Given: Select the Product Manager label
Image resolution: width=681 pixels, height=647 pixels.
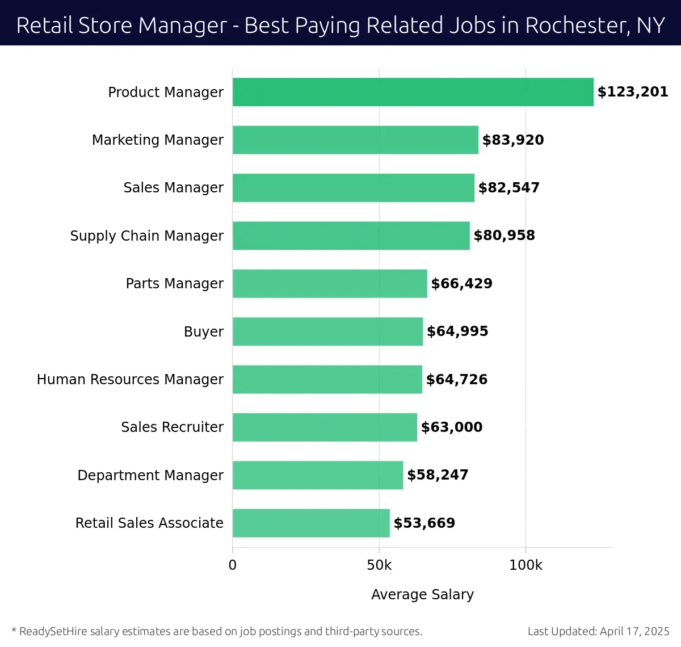Looking at the screenshot, I should [x=166, y=92].
